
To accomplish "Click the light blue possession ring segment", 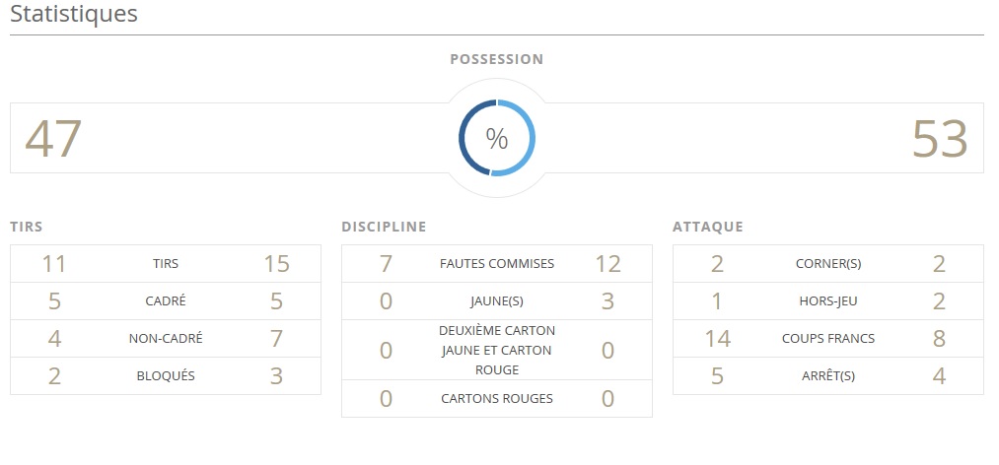I will click(x=531, y=139).
